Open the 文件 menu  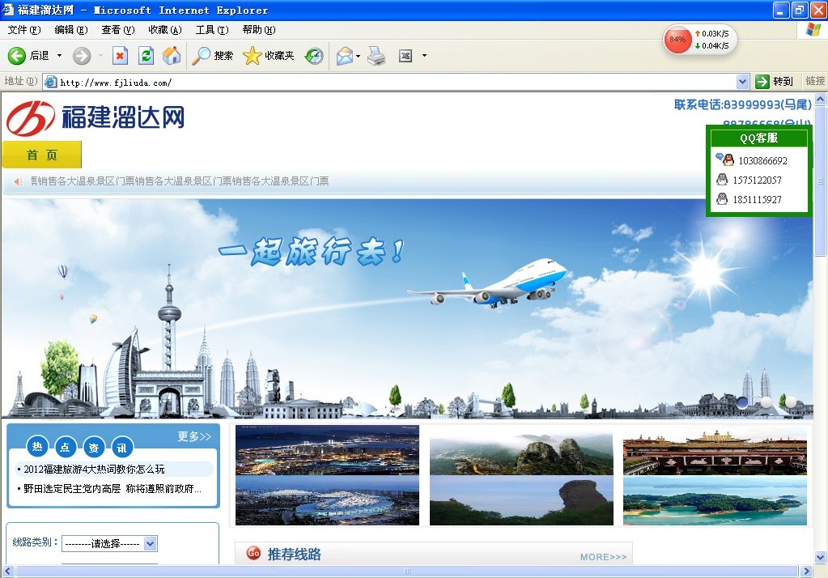[23, 30]
